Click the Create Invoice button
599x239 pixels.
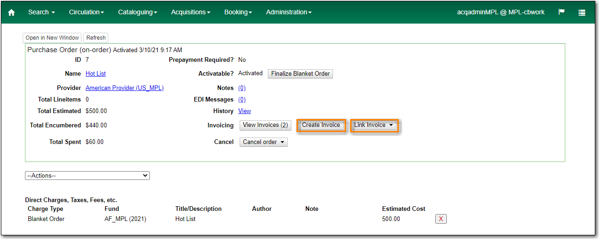click(321, 125)
